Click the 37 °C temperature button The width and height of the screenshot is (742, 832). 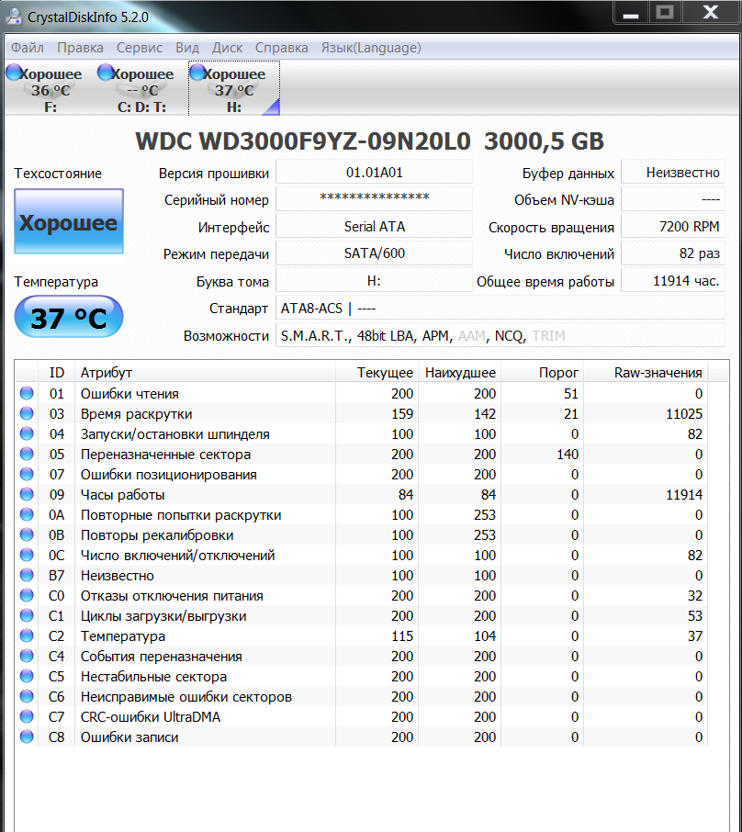coord(69,318)
